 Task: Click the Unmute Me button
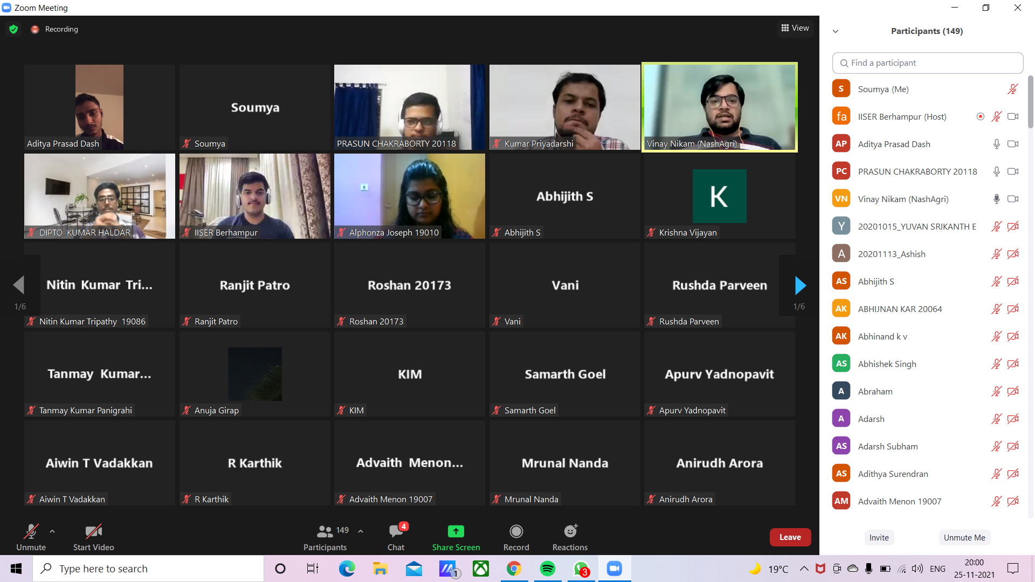click(964, 538)
